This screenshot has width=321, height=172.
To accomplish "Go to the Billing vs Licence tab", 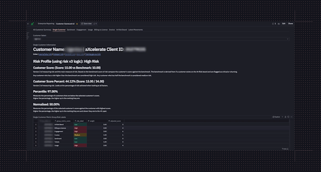I will click(101, 30).
